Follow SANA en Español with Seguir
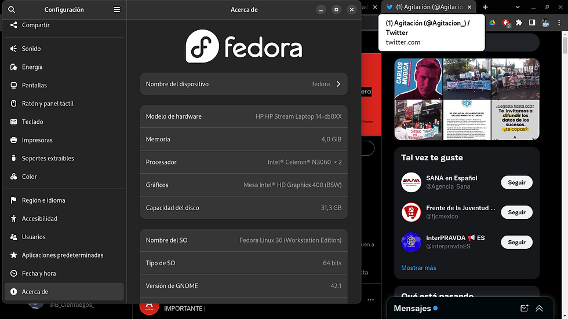The width and height of the screenshot is (568, 319). pyautogui.click(x=516, y=182)
